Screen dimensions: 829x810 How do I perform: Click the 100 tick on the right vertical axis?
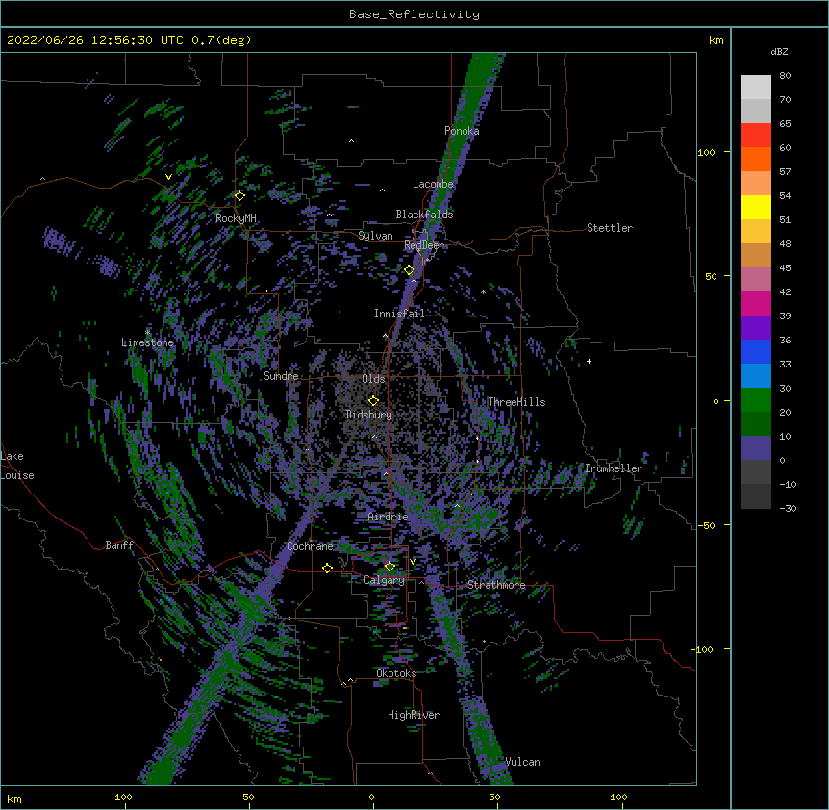click(706, 152)
